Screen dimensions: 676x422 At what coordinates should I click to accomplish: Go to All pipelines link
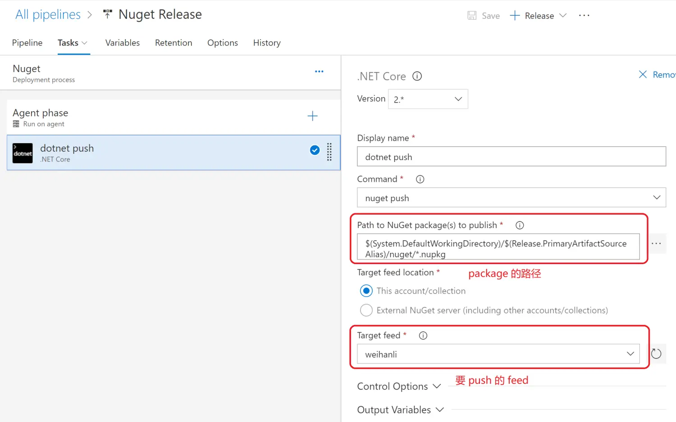coord(48,14)
